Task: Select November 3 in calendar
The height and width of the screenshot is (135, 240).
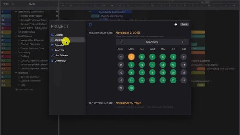Action: (x=142, y=57)
